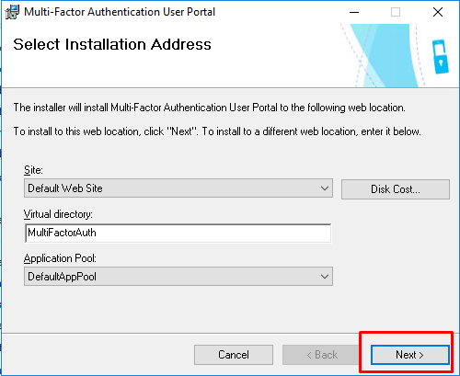
Task: Click the Site: field label
Action: pyautogui.click(x=33, y=170)
